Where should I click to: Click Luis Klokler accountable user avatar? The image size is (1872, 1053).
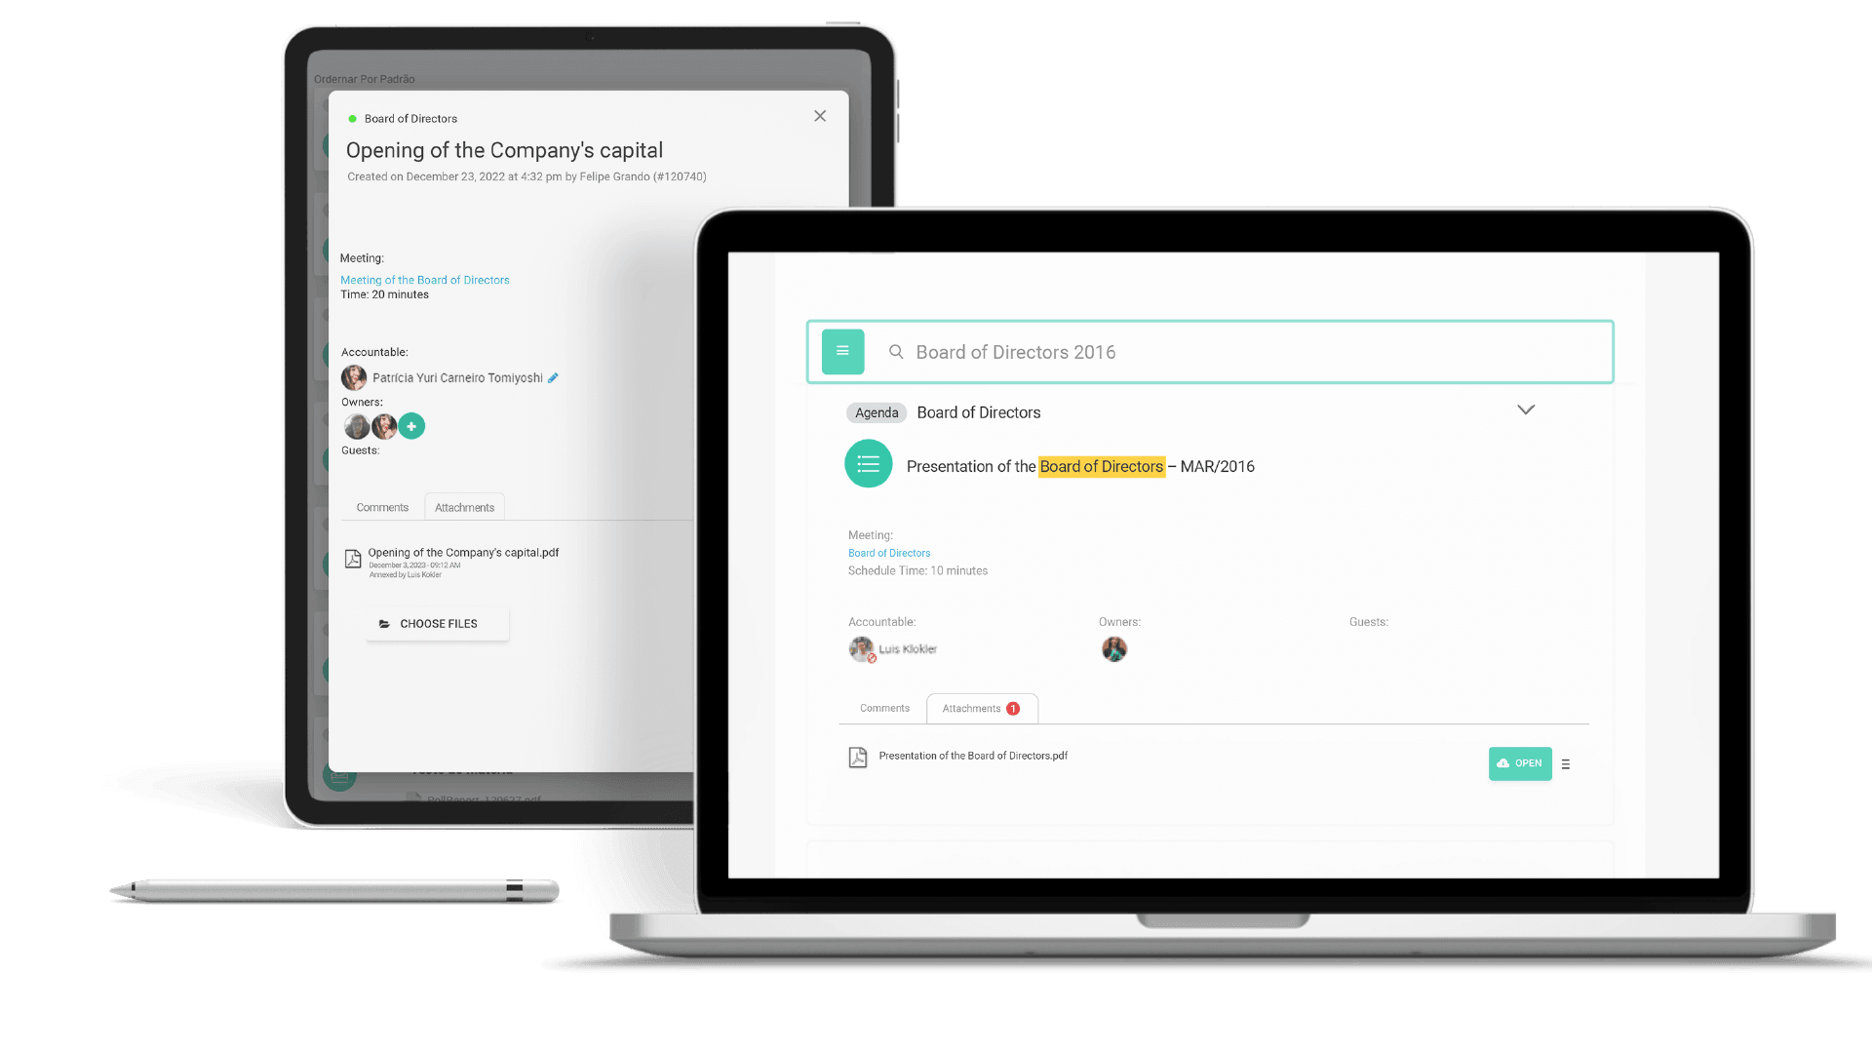tap(862, 648)
